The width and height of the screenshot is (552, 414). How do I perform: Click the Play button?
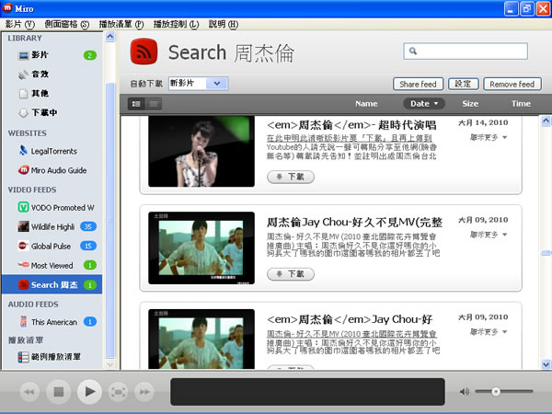[88, 392]
